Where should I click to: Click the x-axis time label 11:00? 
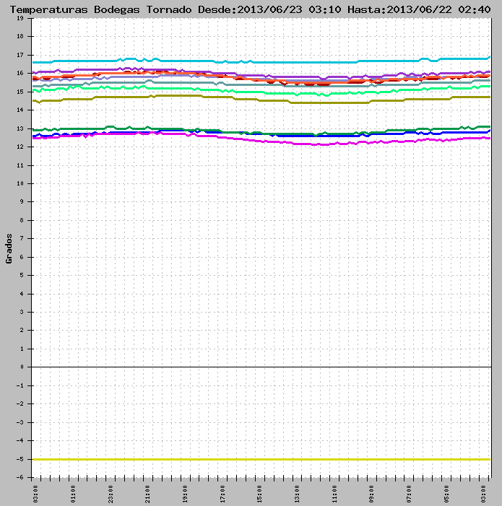[334, 494]
